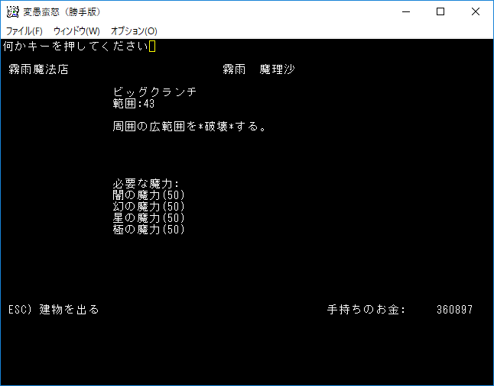Open the ファイル(F) menu
494x386 pixels.
(24, 31)
